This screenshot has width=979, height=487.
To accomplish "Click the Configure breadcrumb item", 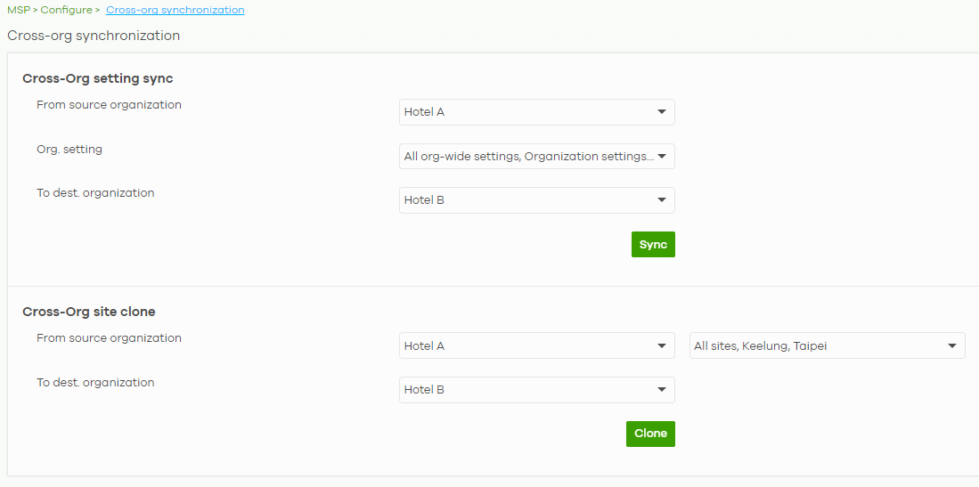I will click(x=66, y=10).
